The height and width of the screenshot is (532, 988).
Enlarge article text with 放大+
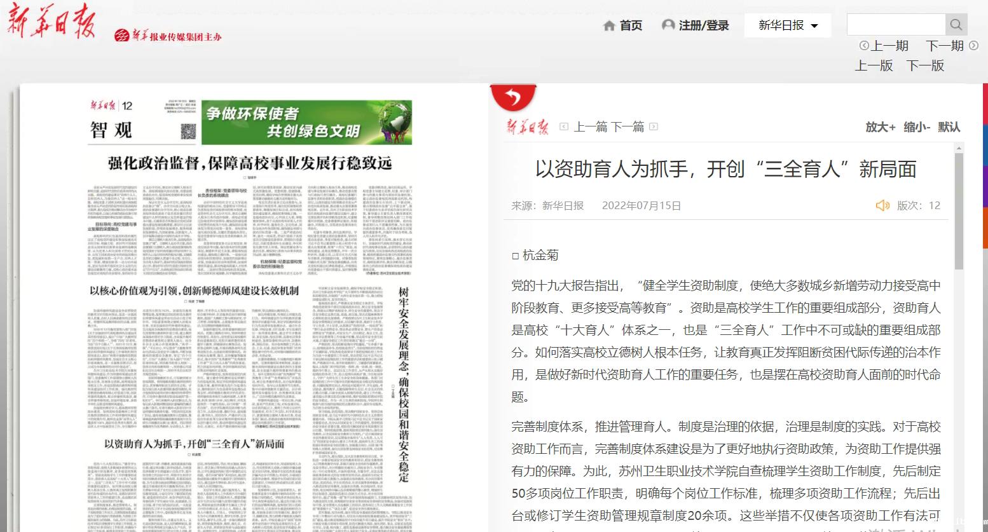[x=880, y=127]
